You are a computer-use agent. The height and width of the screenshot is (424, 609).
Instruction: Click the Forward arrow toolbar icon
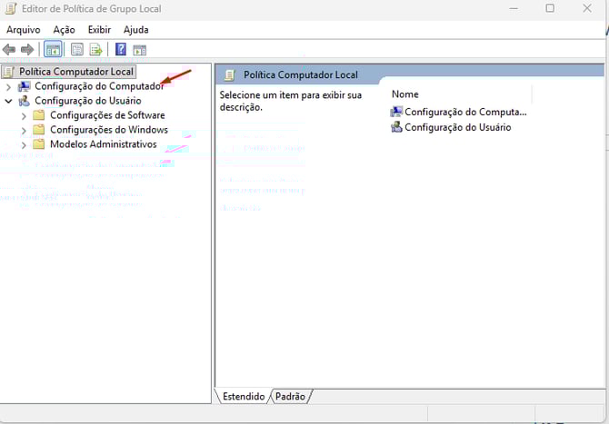tap(27, 49)
